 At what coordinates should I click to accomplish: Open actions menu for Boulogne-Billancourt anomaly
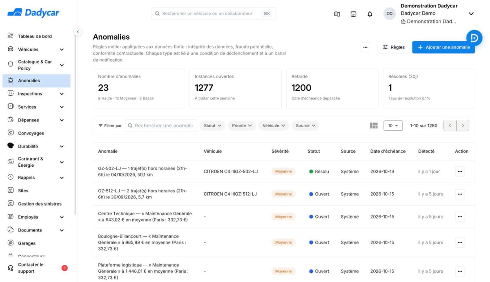click(460, 242)
